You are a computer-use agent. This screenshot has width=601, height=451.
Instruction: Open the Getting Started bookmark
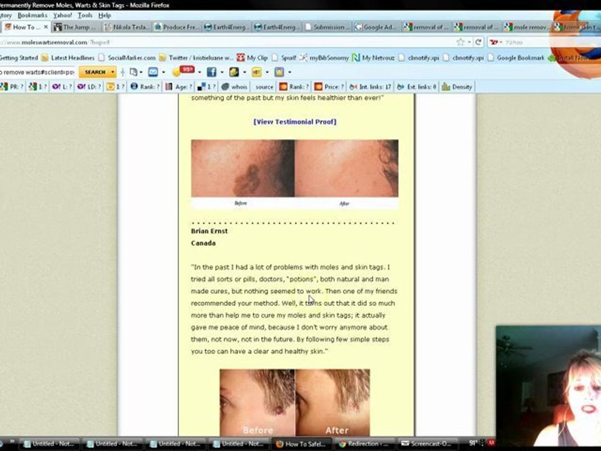(19, 58)
